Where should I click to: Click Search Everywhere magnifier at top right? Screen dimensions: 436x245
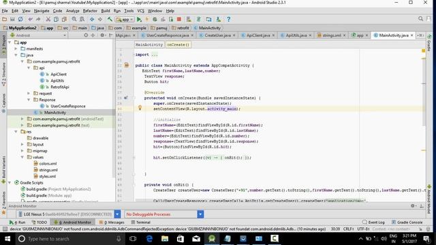click(421, 18)
